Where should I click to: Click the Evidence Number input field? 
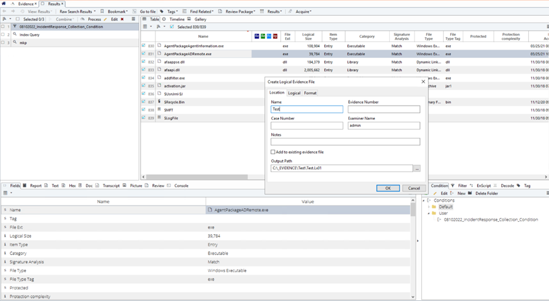(x=384, y=109)
